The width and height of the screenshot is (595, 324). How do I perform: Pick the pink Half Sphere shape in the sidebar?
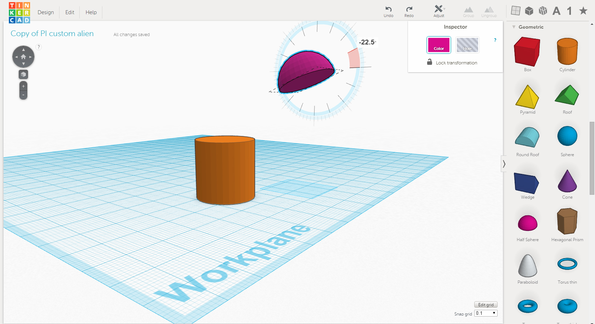[528, 223]
